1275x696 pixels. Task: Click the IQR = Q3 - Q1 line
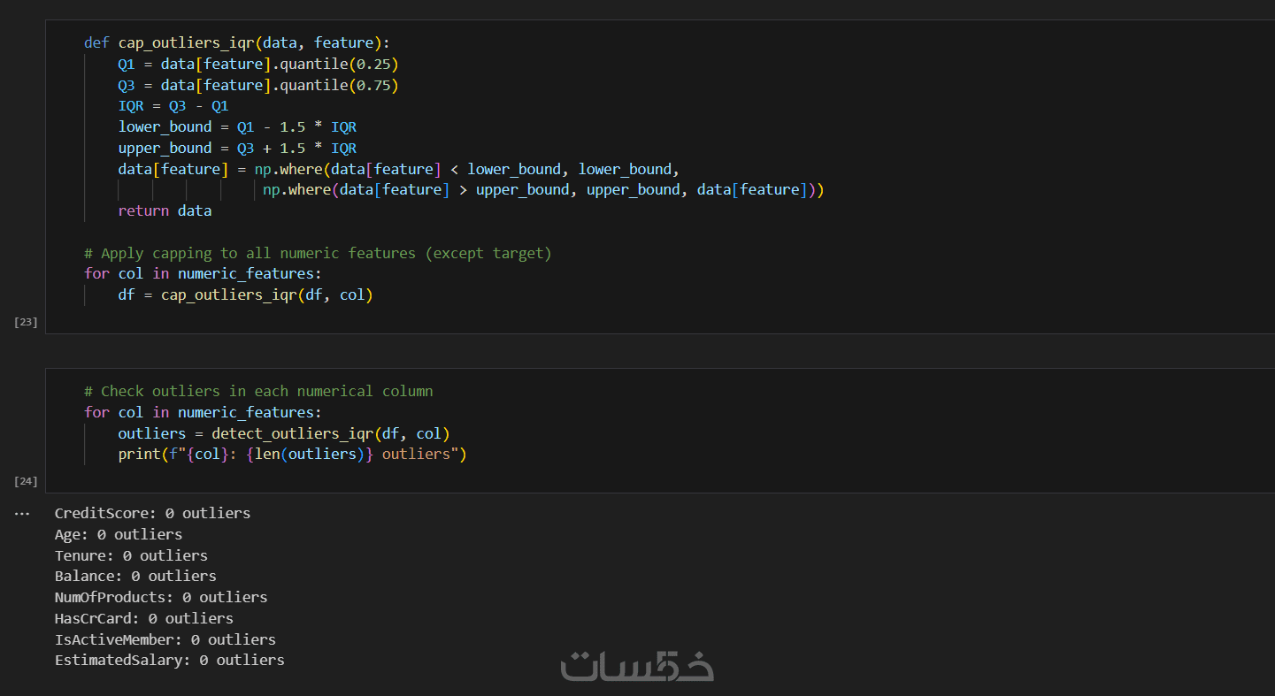point(173,106)
